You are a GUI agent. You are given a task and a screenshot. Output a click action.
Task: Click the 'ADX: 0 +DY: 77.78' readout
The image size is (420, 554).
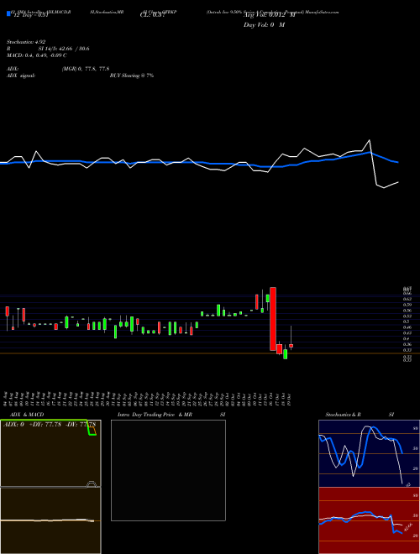click(x=33, y=425)
